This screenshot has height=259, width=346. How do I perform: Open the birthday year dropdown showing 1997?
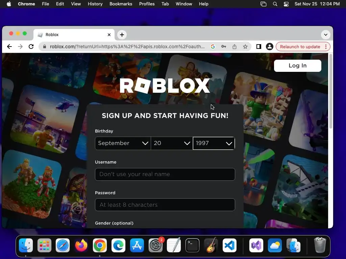coord(214,143)
